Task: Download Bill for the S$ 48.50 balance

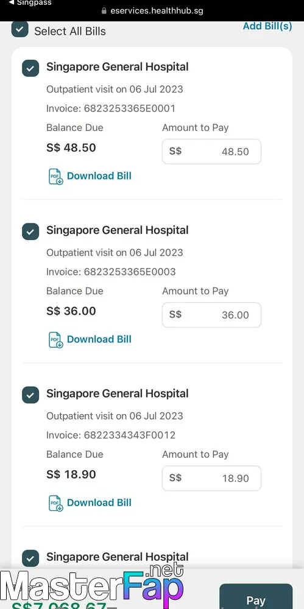Action: [99, 176]
